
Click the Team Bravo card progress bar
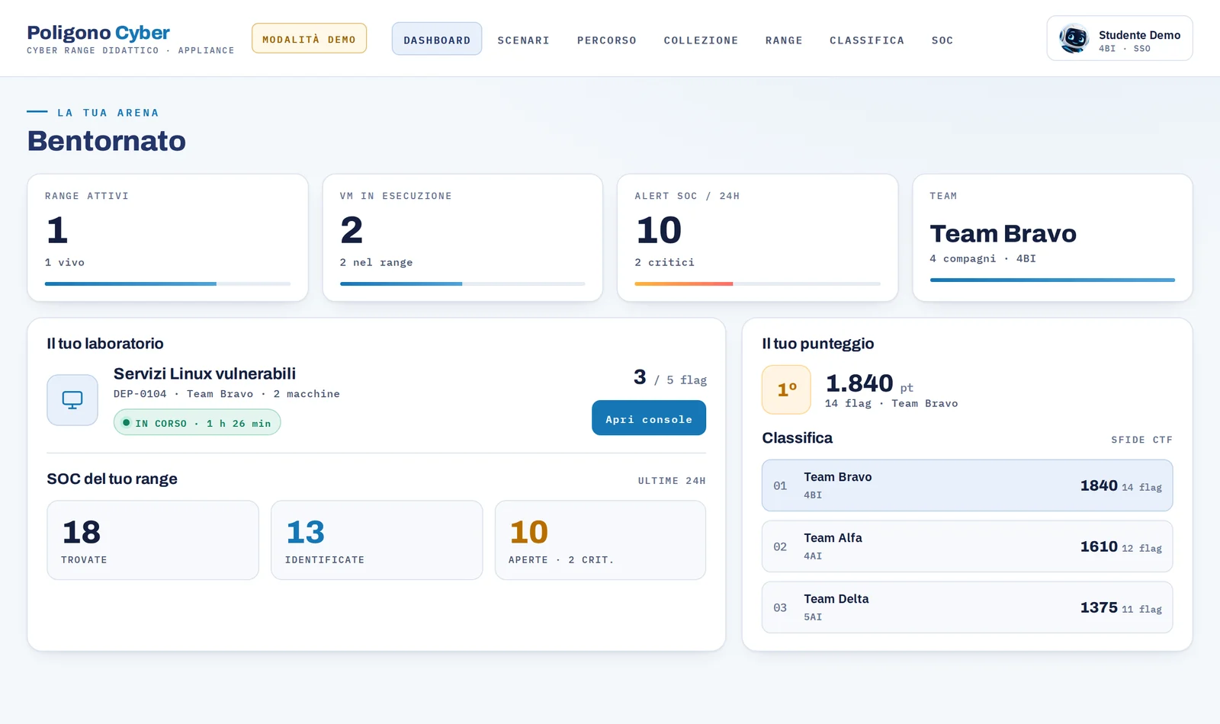[1052, 280]
